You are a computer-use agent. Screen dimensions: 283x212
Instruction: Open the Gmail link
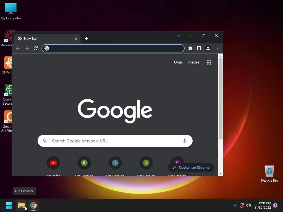point(179,62)
